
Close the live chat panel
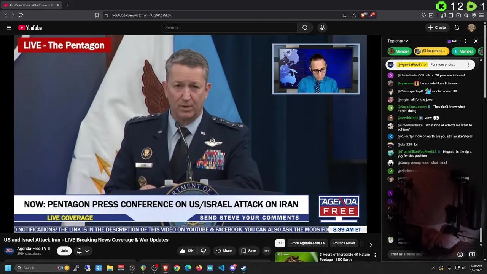point(476,41)
